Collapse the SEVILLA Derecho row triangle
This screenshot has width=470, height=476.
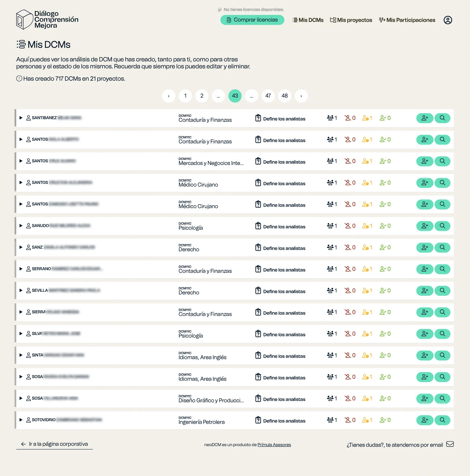pos(21,290)
